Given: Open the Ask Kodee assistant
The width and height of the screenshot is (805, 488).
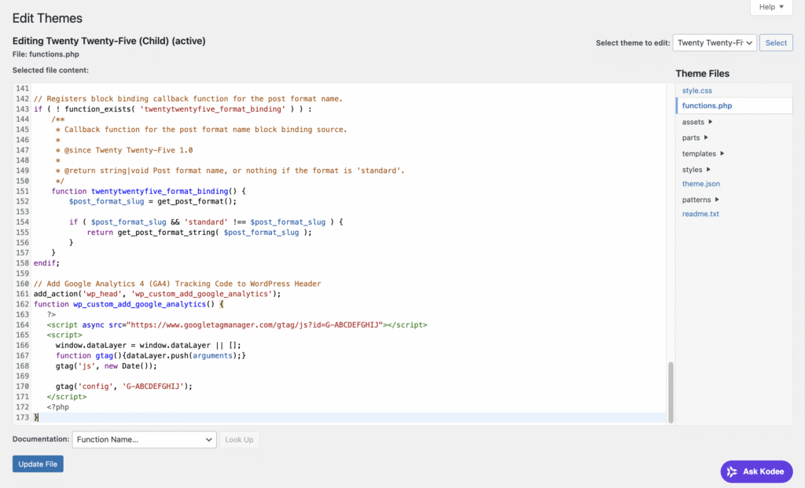Looking at the screenshot, I should pyautogui.click(x=755, y=471).
